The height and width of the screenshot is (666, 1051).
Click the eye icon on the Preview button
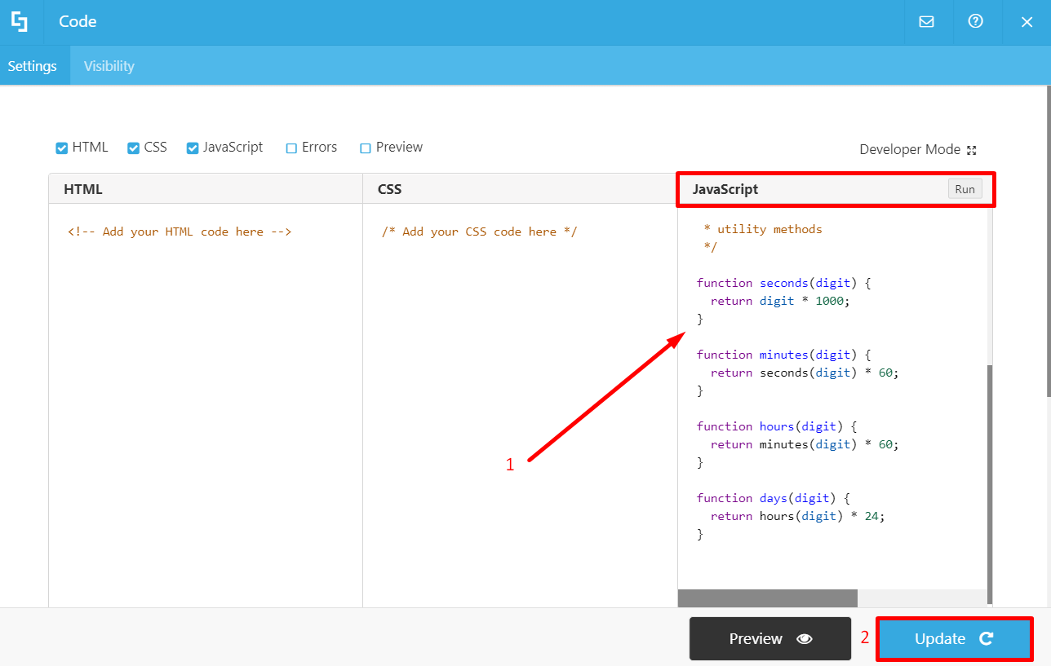point(804,639)
